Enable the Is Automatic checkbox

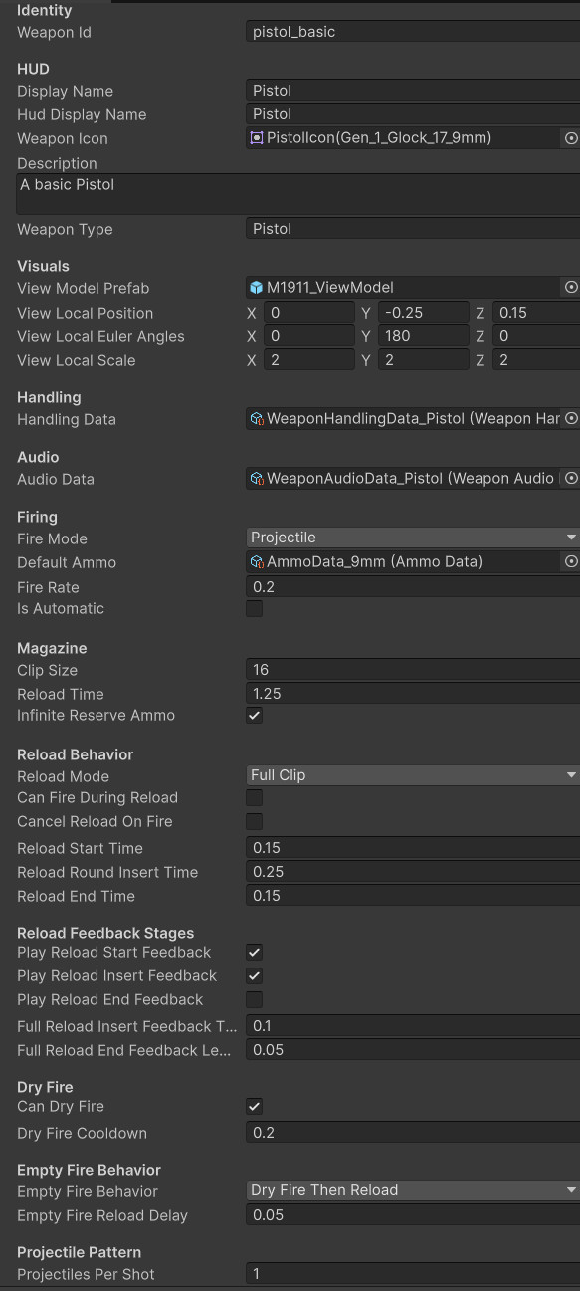click(255, 608)
